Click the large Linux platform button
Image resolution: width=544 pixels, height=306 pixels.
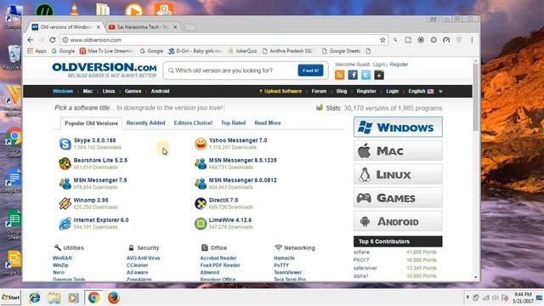[398, 174]
